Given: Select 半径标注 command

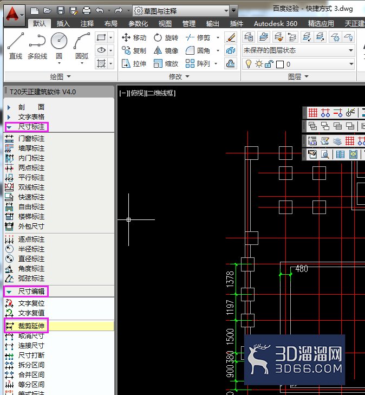Looking at the screenshot, I should (x=31, y=249).
